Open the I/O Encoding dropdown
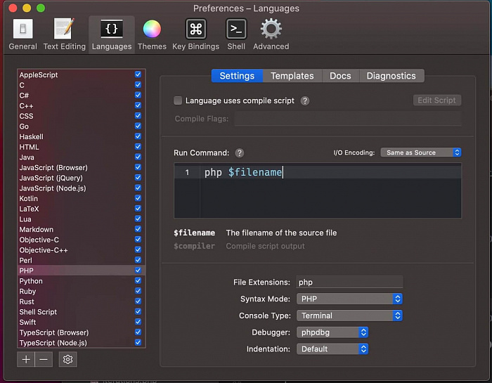The image size is (492, 383). click(420, 152)
